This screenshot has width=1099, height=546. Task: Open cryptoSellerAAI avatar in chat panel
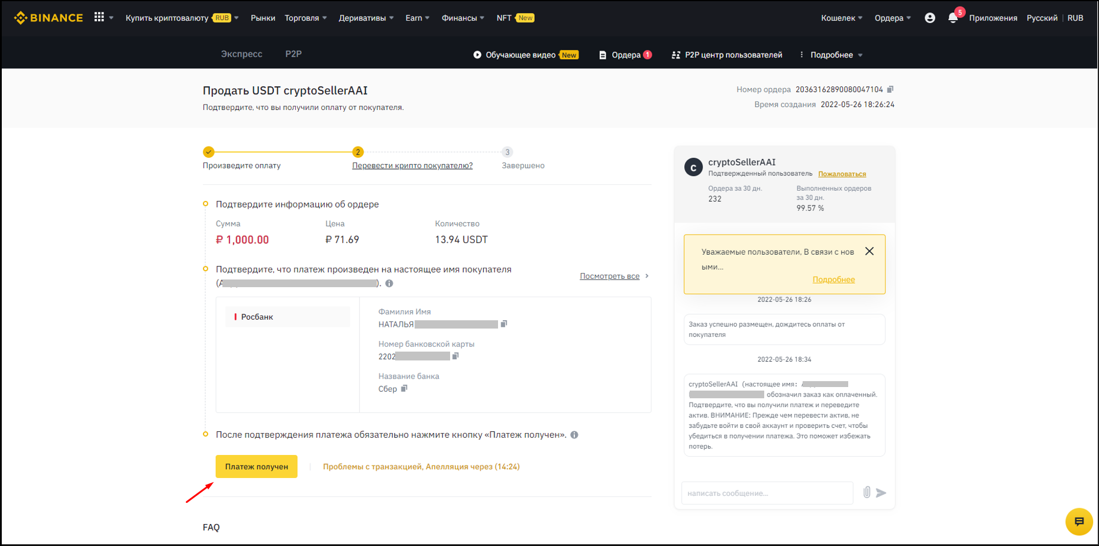point(693,167)
